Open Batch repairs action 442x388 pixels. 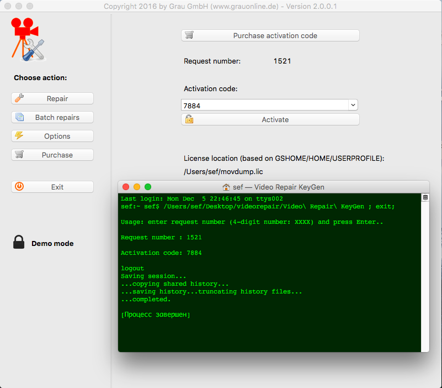pos(52,117)
